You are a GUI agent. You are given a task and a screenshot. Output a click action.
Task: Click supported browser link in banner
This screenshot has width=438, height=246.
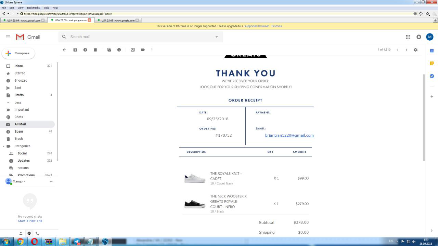tap(257, 26)
